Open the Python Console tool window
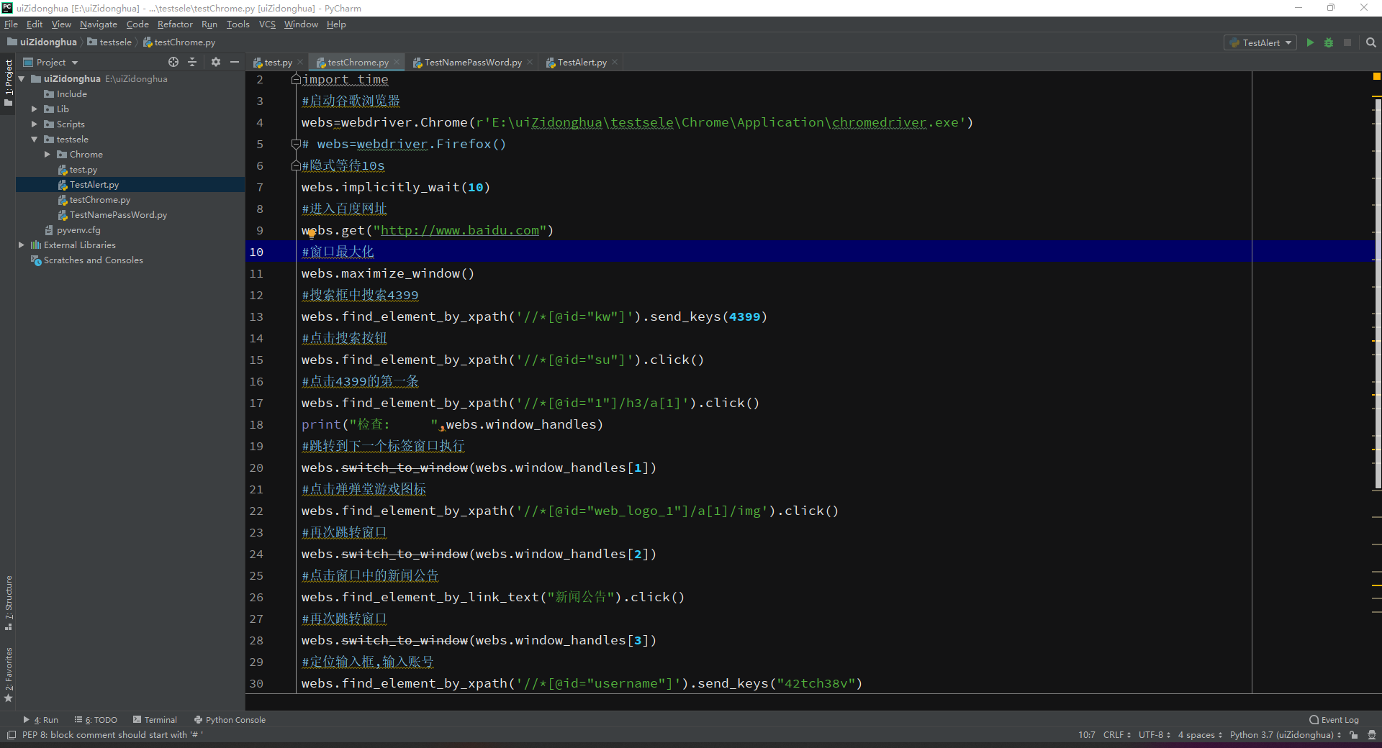Viewport: 1382px width, 748px height. click(x=230, y=720)
